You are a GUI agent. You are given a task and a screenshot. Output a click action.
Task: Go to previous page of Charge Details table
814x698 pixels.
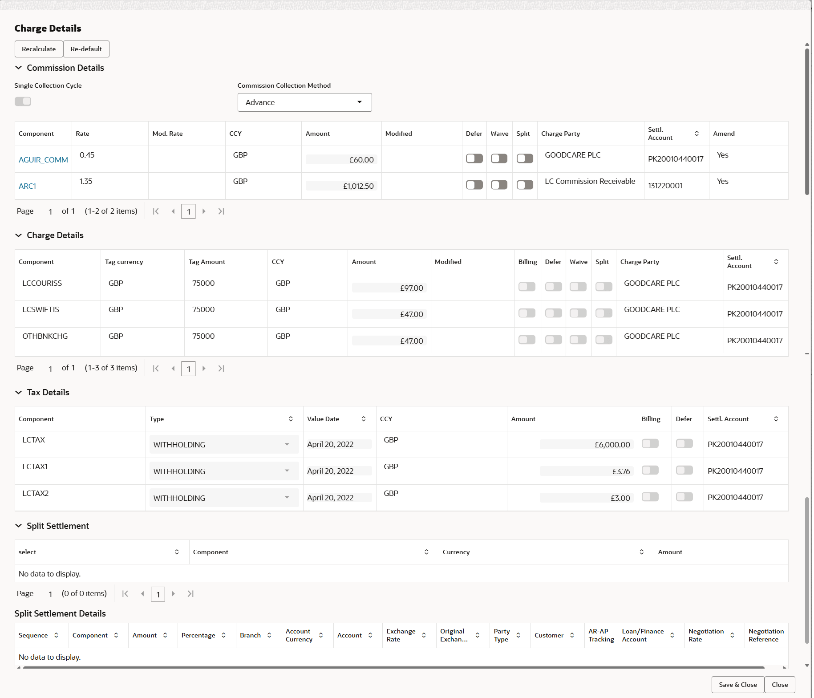click(173, 368)
